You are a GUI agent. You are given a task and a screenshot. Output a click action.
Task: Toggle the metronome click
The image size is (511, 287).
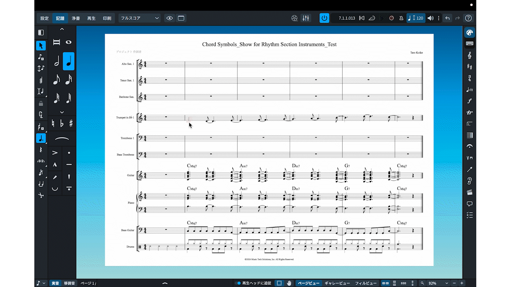[x=401, y=18]
